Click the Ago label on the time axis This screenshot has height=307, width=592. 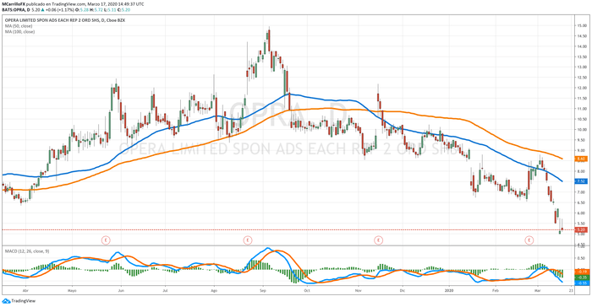214,291
